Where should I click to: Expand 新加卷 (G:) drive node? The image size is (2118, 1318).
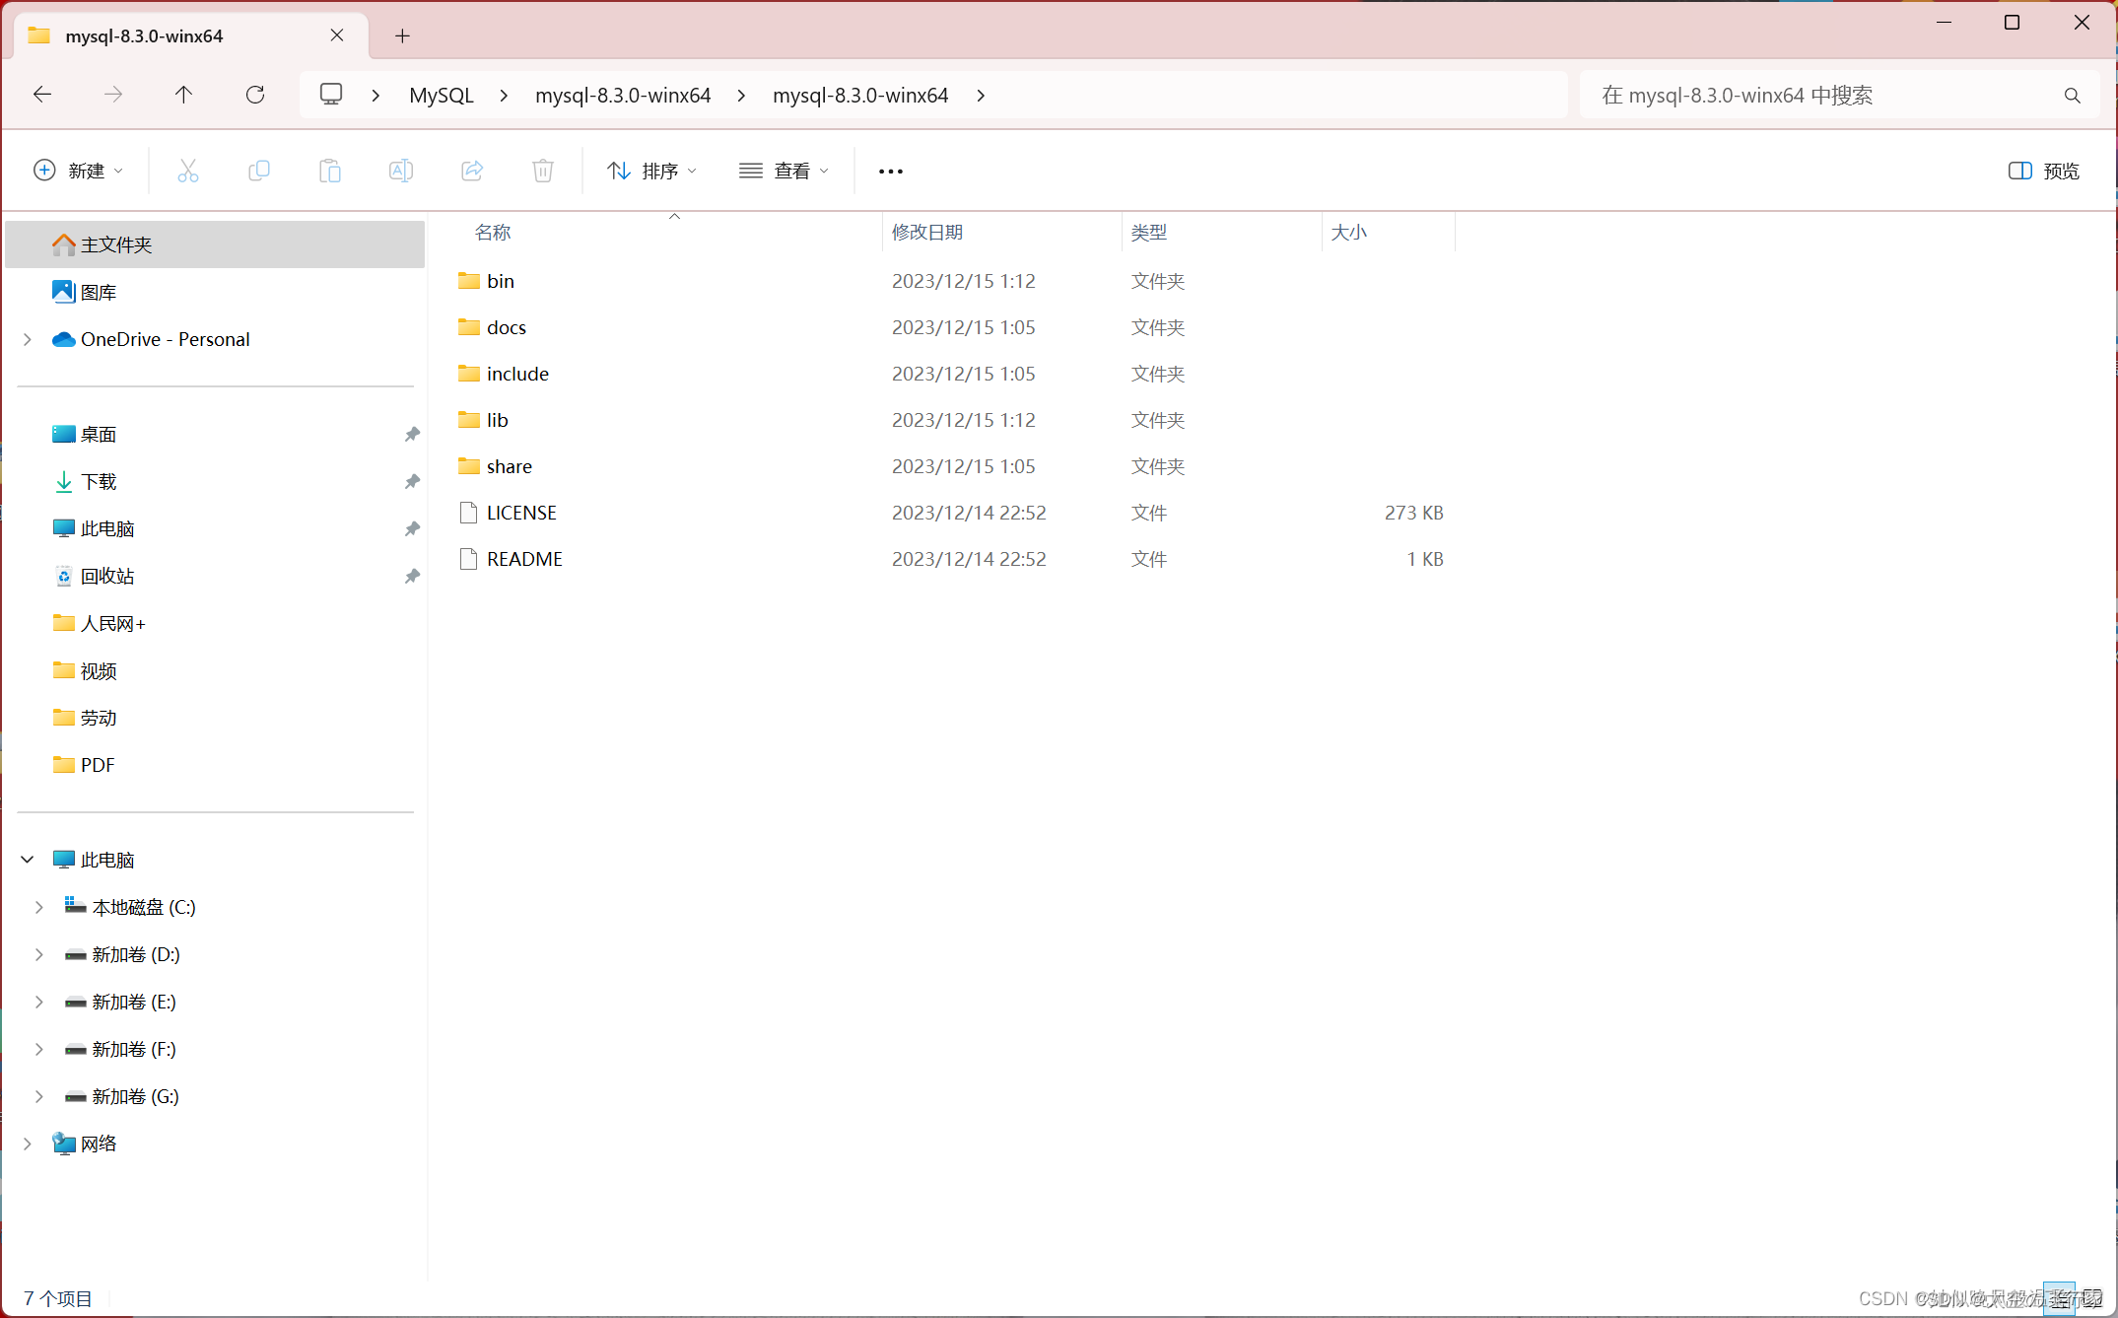point(39,1096)
